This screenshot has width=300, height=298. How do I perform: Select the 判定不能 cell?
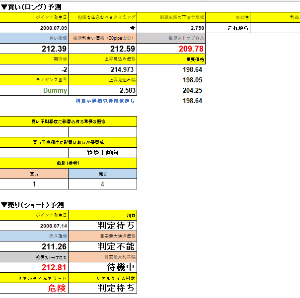[102, 246]
